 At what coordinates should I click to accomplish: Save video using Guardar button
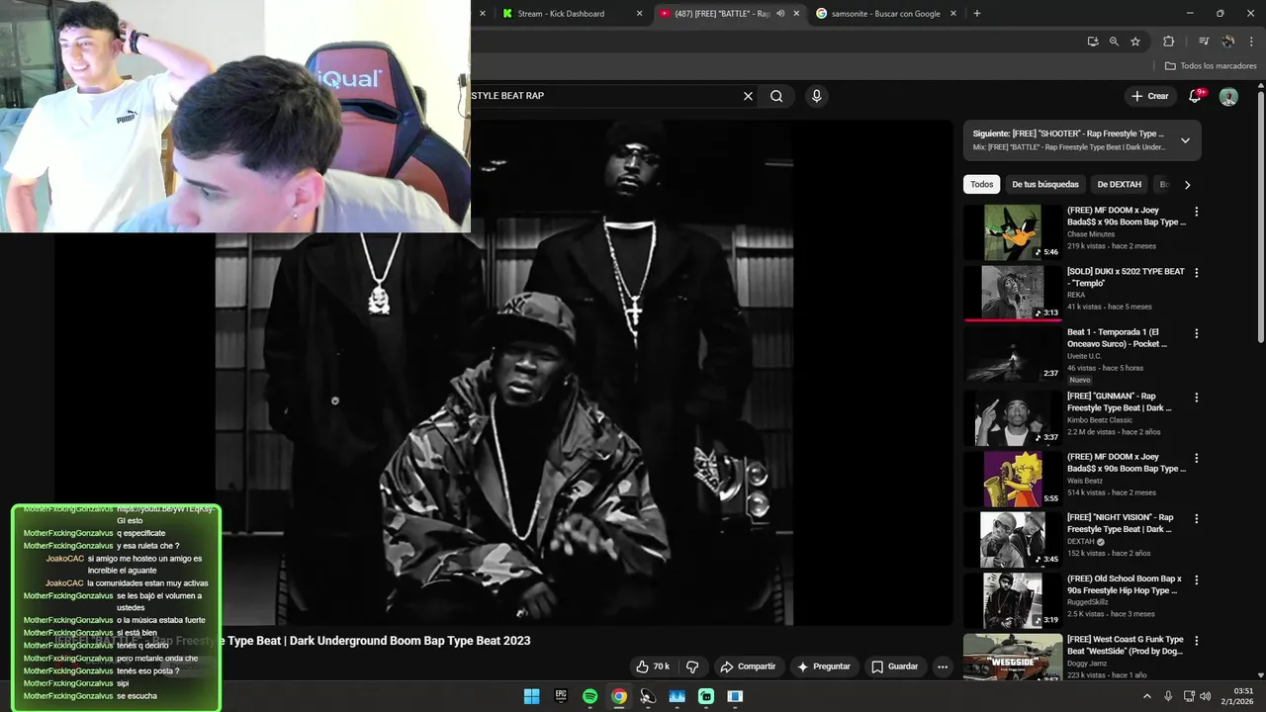point(894,667)
